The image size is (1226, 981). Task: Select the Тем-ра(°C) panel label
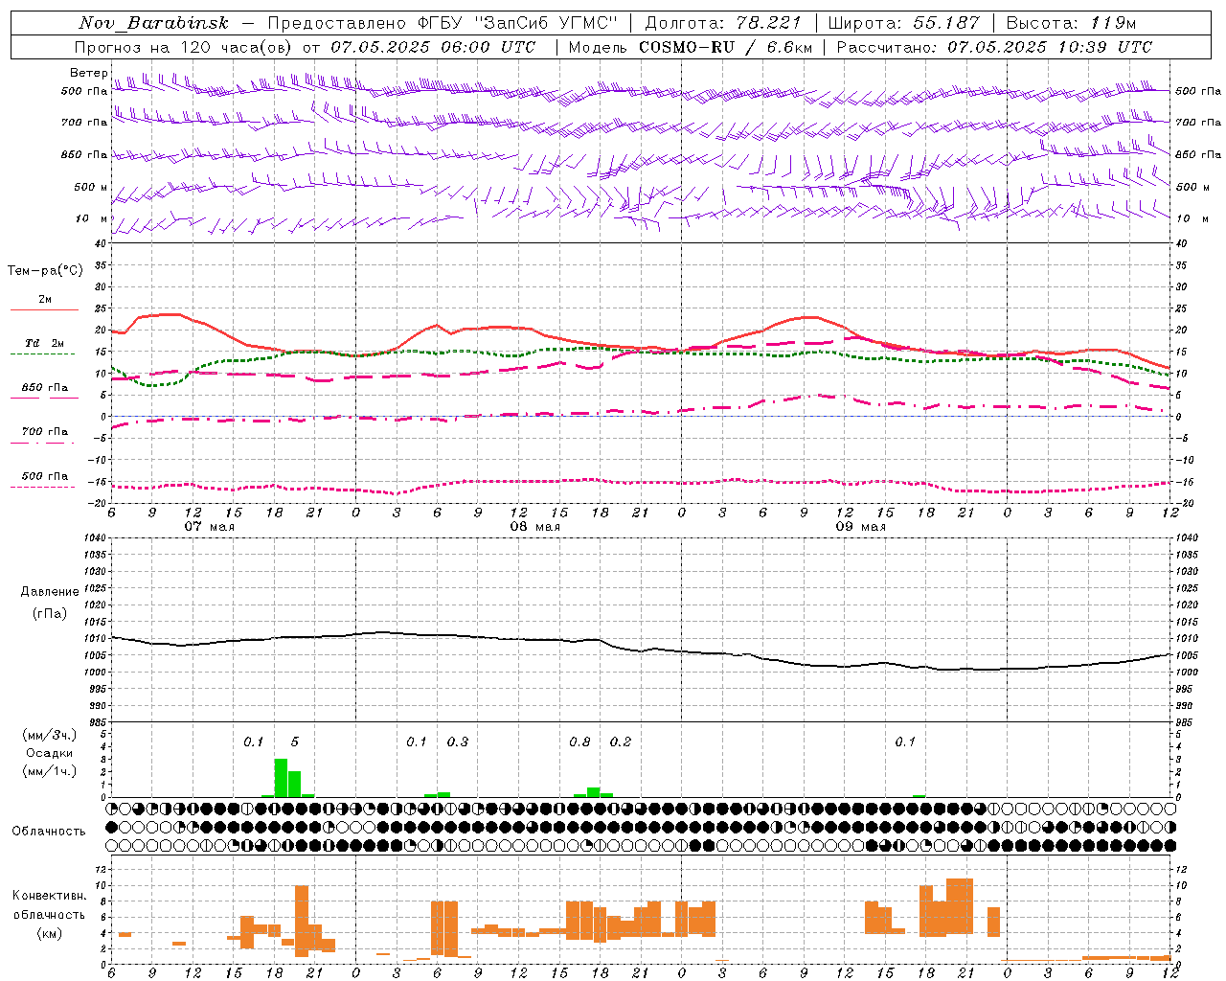pyautogui.click(x=45, y=271)
